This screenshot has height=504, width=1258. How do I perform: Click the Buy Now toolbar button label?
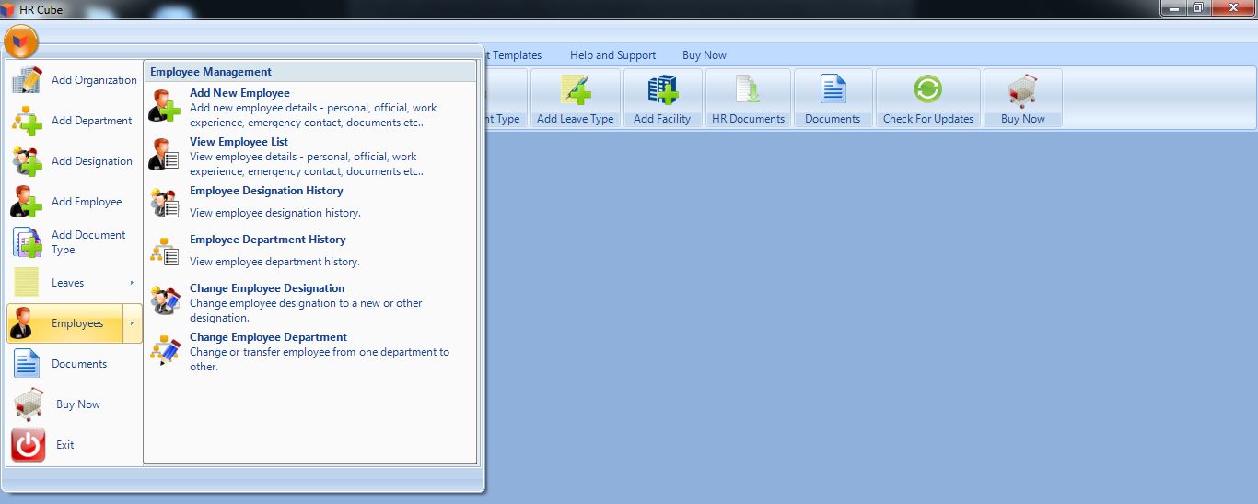(1023, 119)
